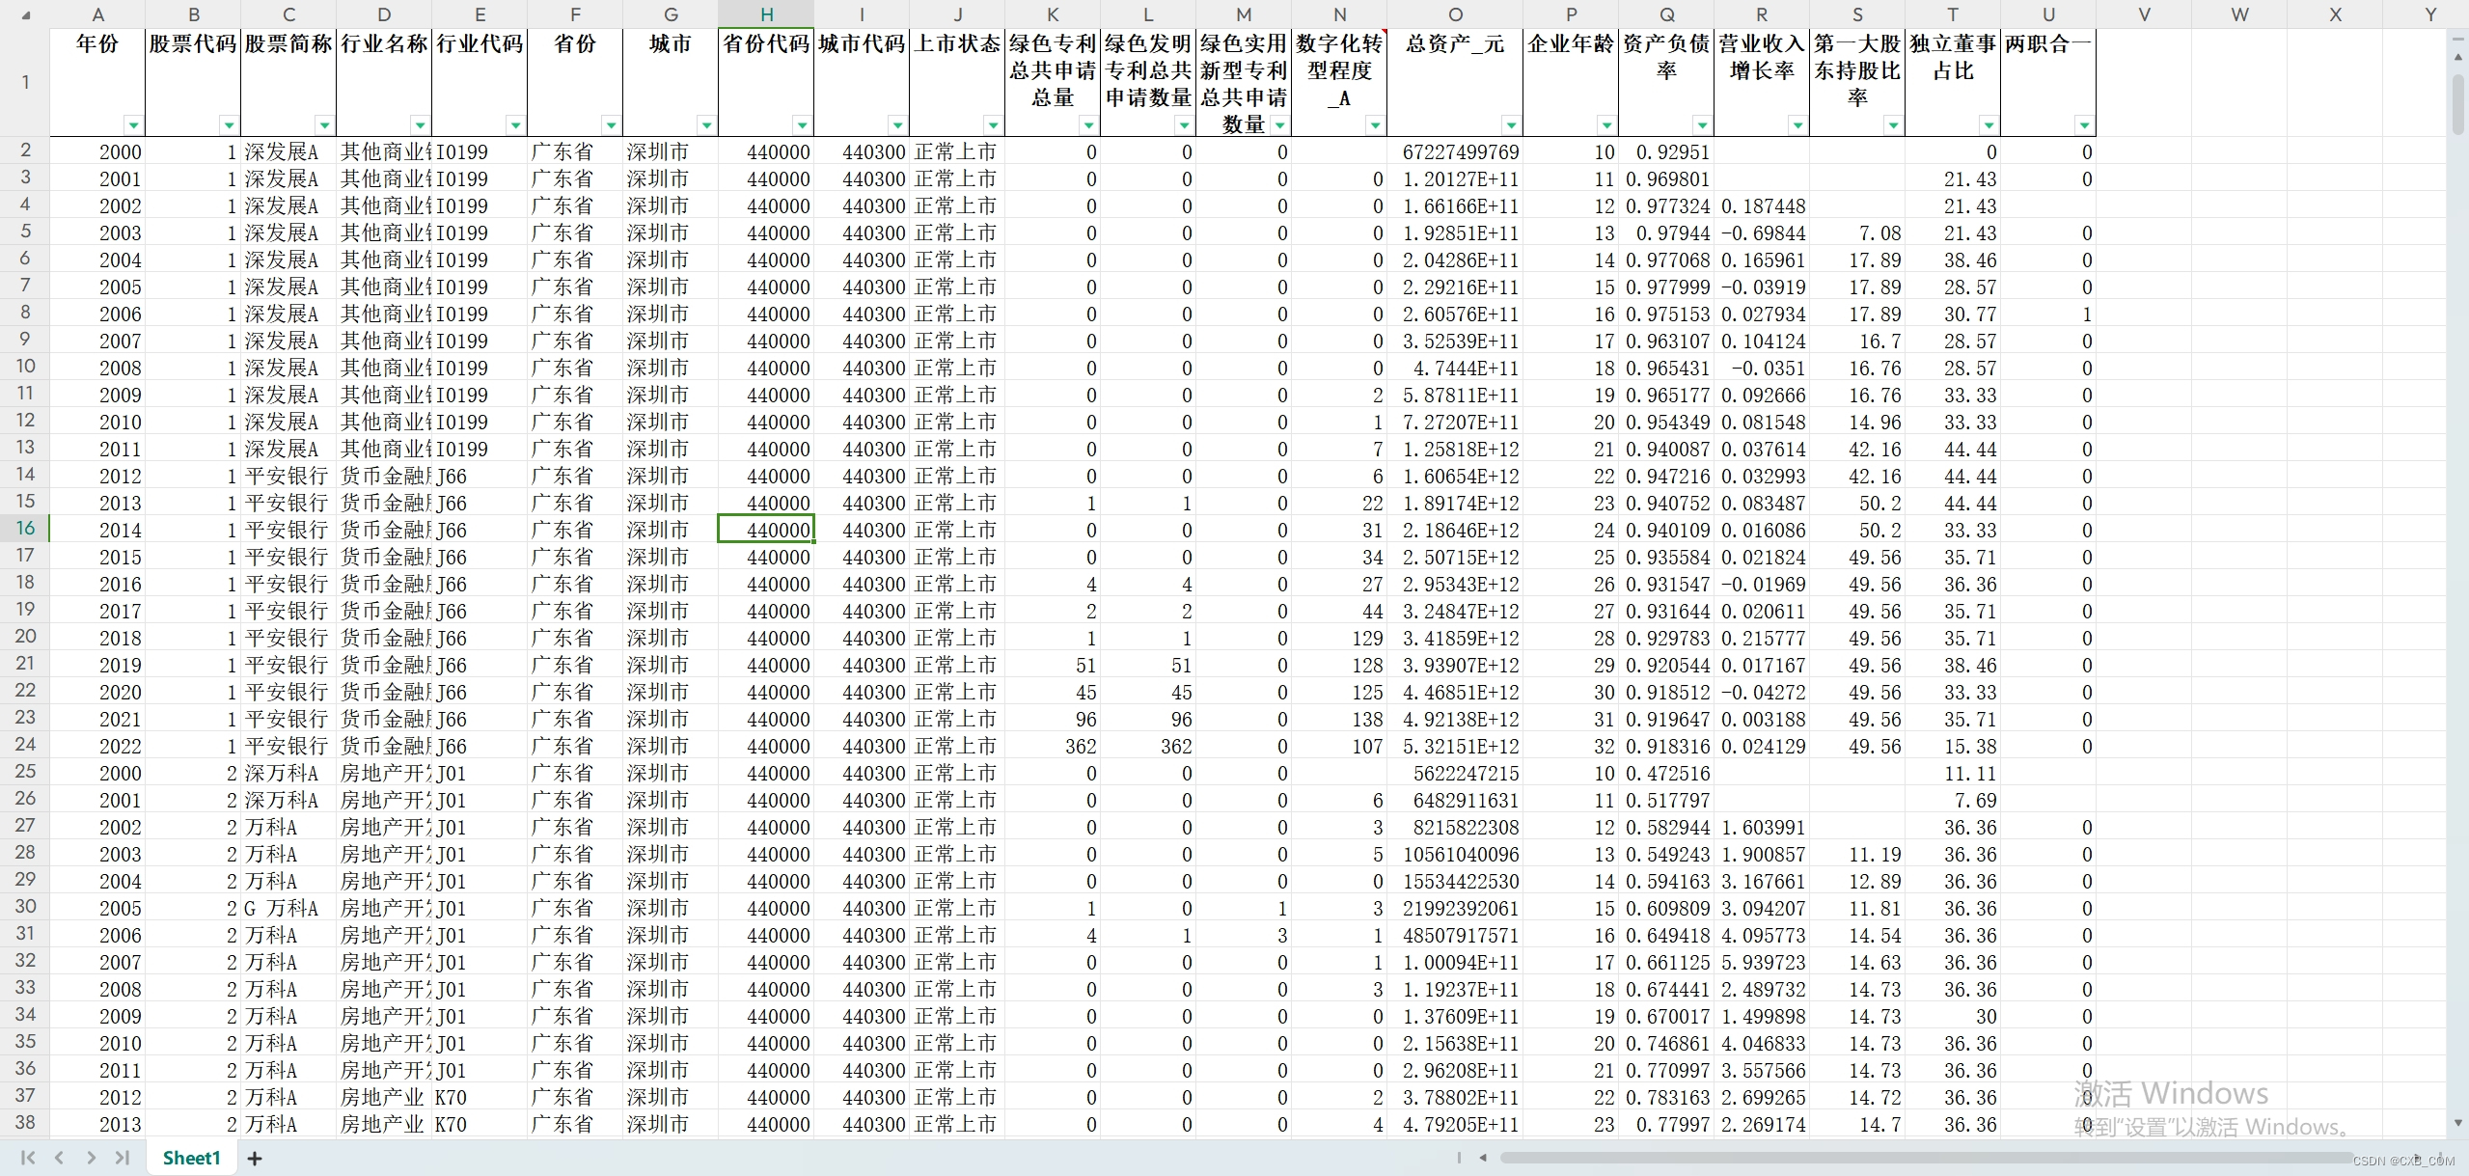
Task: Select the cell containing 平安银行 in row 14
Action: tap(287, 477)
